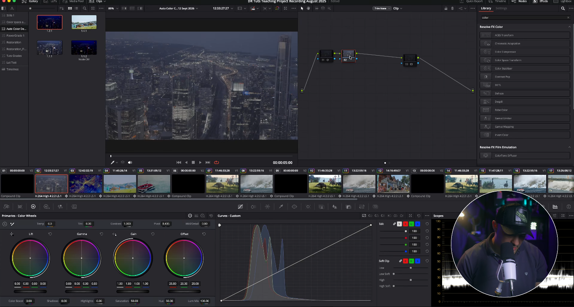The image size is (574, 307).
Task: Open the Tracker palette icon
Action: pos(308,207)
